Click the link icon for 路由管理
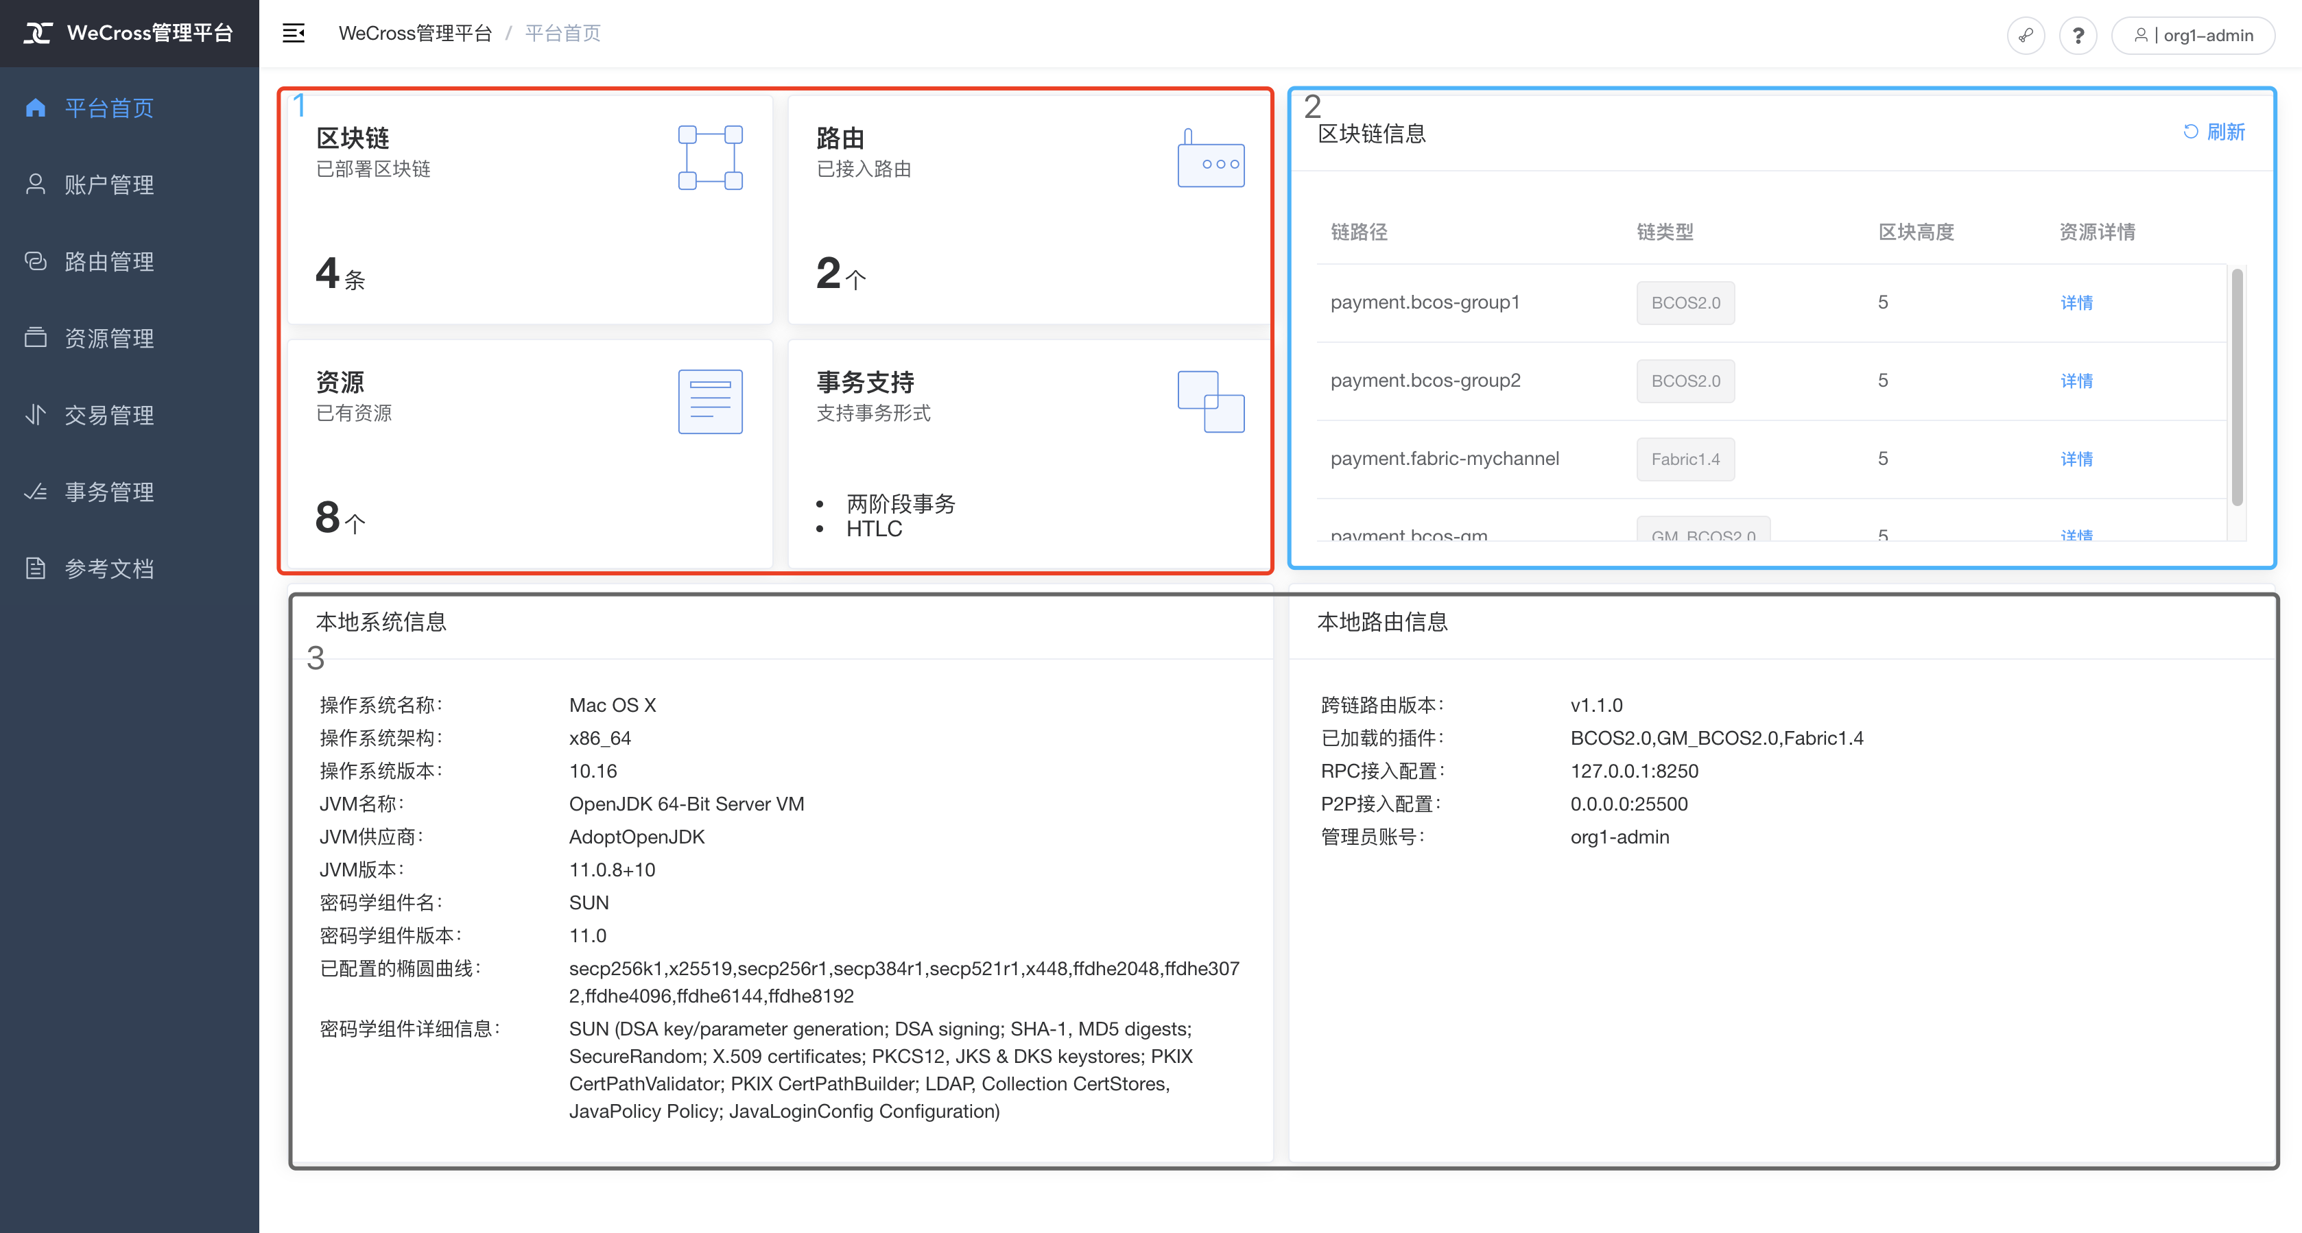 tap(36, 262)
